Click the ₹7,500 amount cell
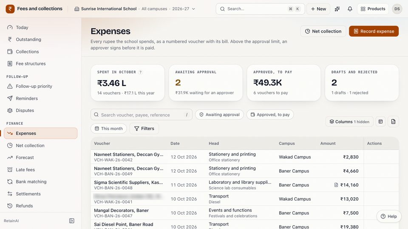Screen dimensions: 408x229 [x=351, y=213]
